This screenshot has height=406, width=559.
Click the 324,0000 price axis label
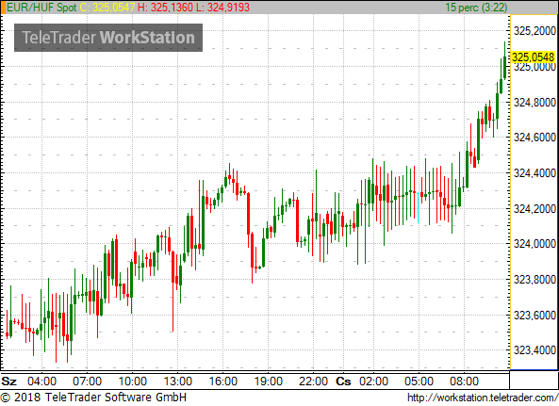(534, 244)
